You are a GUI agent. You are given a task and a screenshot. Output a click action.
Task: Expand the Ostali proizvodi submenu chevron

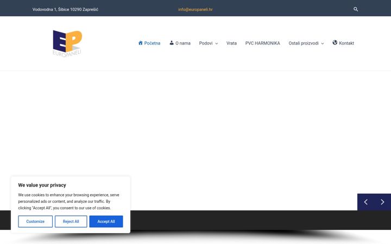[323, 43]
